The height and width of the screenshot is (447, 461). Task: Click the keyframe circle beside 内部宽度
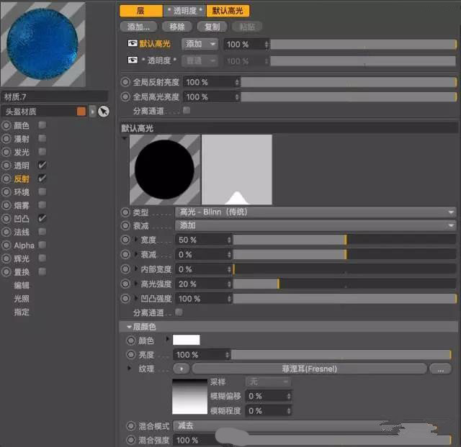[x=125, y=269]
